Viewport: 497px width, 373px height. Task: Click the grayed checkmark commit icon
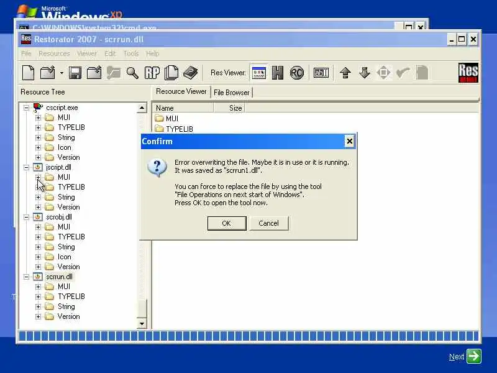pyautogui.click(x=403, y=73)
